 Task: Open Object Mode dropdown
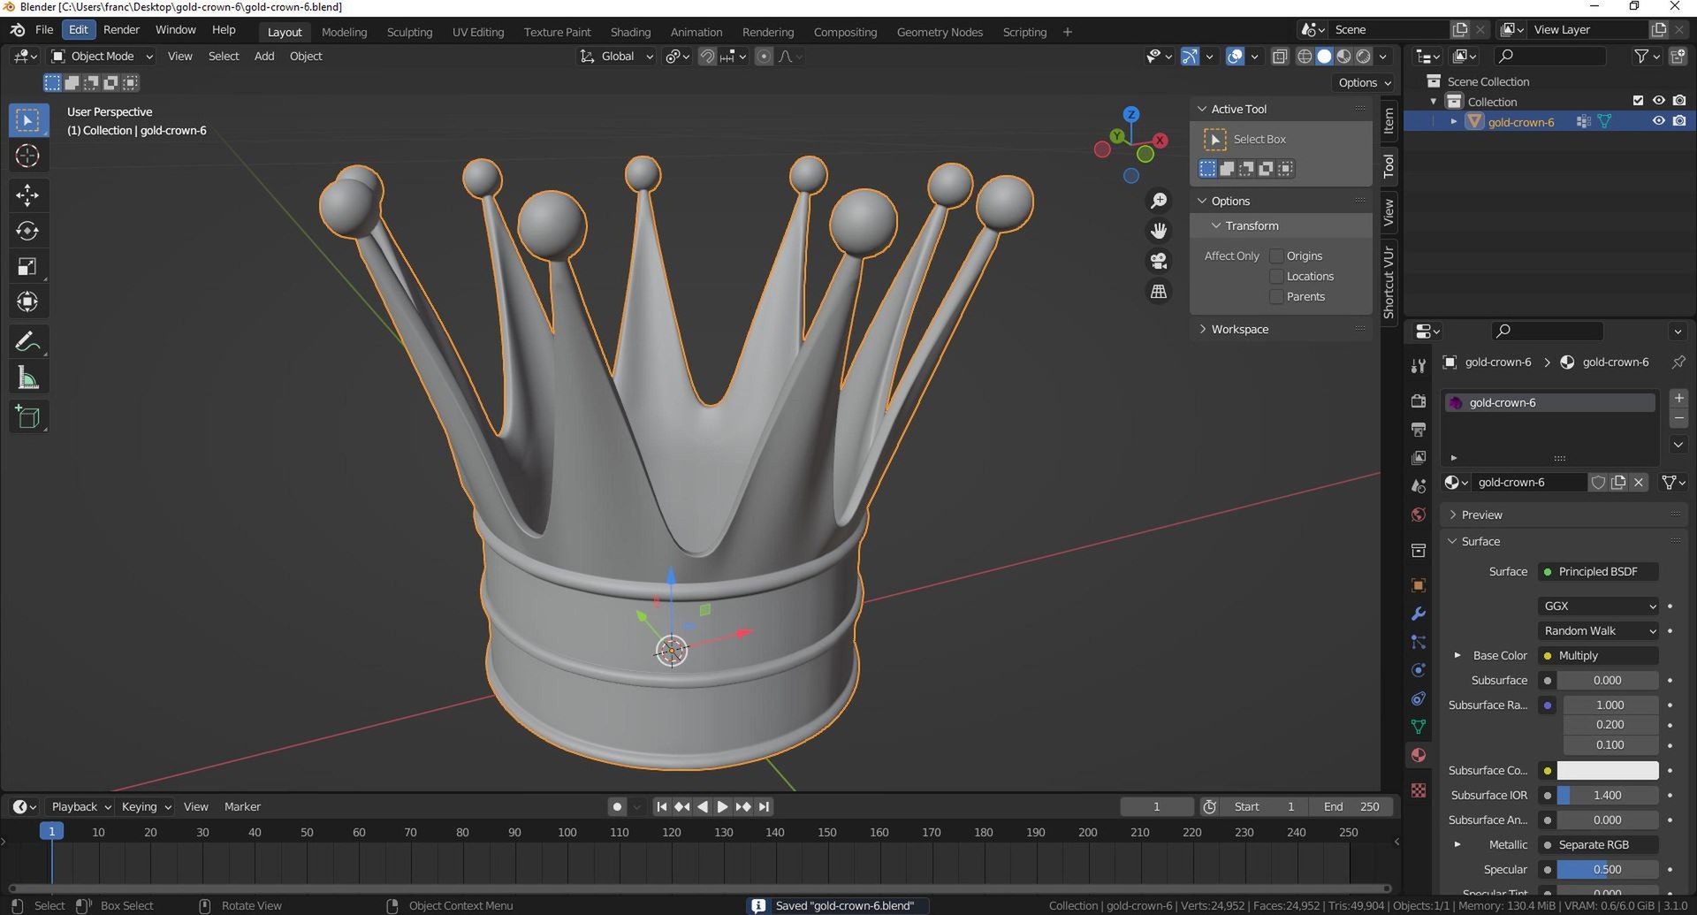click(x=102, y=56)
